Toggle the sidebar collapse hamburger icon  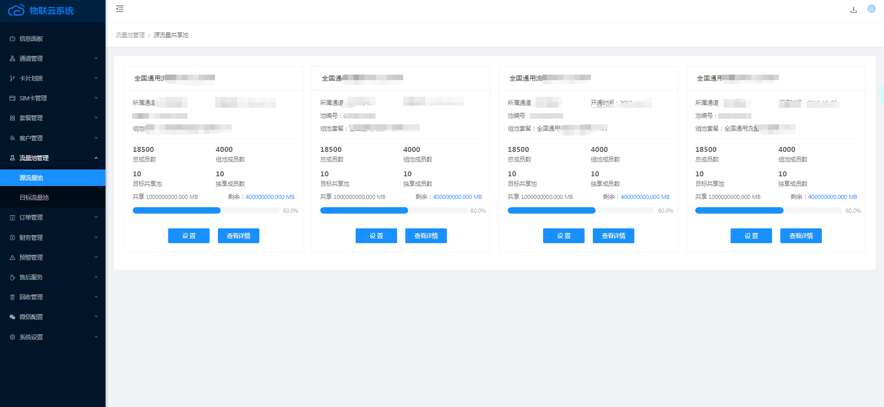[x=120, y=9]
